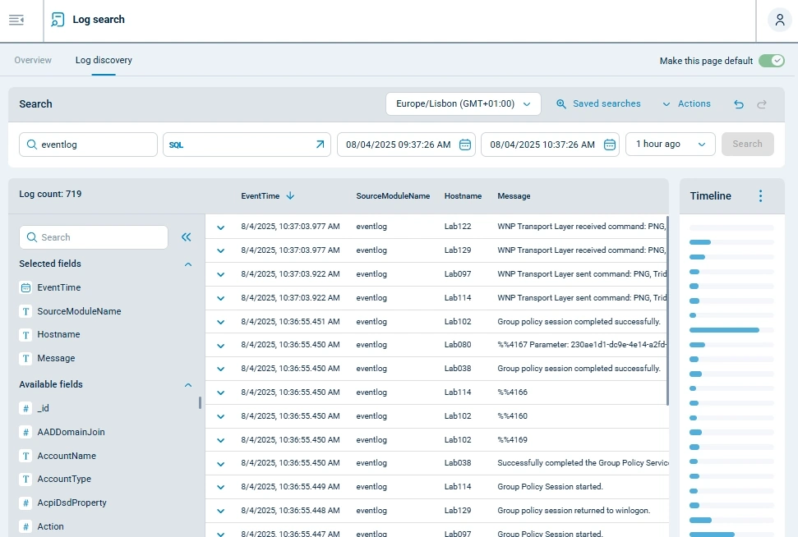Open the Actions menu
The height and width of the screenshot is (537, 798).
pos(687,103)
